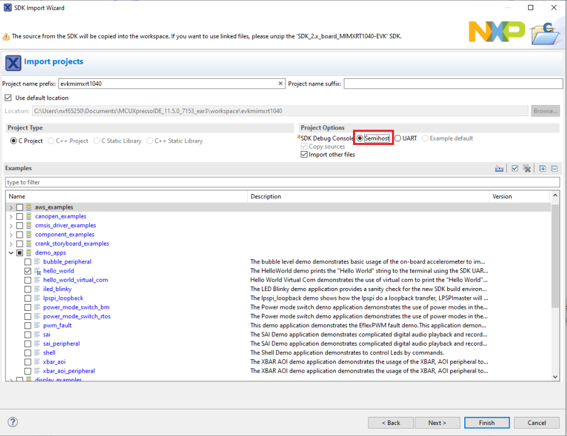Expand the component_examples tree node
The height and width of the screenshot is (436, 567).
(11, 235)
